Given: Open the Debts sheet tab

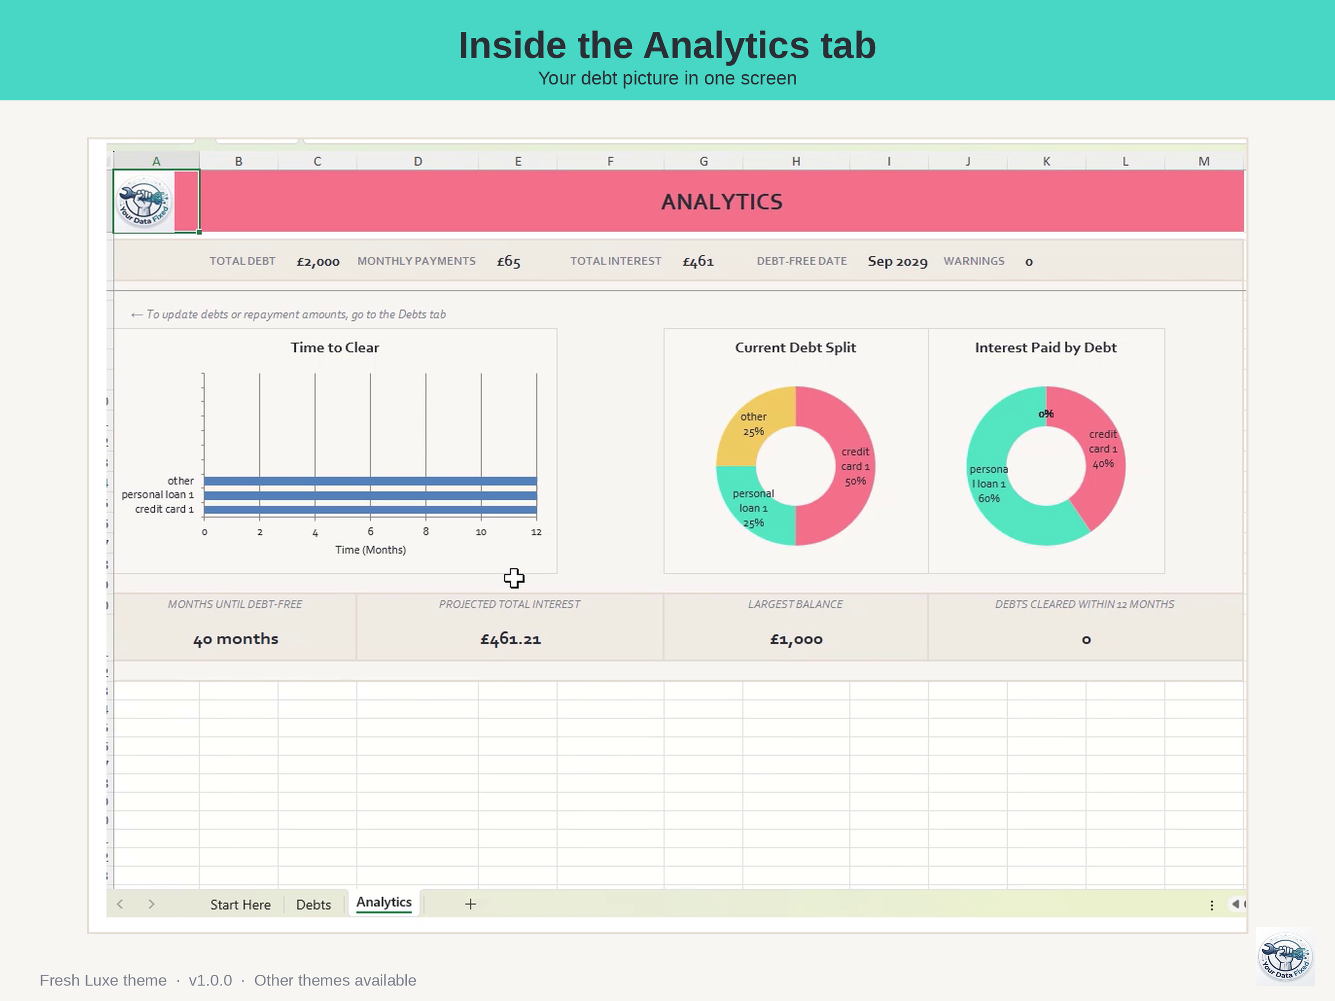Looking at the screenshot, I should click(x=313, y=904).
